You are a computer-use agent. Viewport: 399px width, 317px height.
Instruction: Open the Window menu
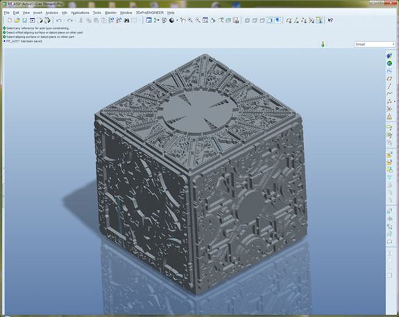coord(126,13)
